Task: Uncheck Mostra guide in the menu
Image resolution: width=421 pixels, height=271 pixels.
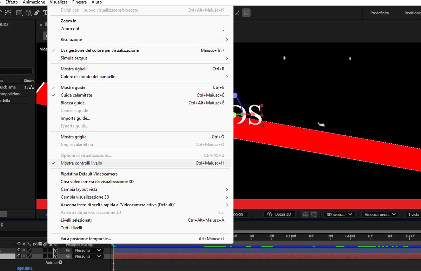Action: point(73,87)
